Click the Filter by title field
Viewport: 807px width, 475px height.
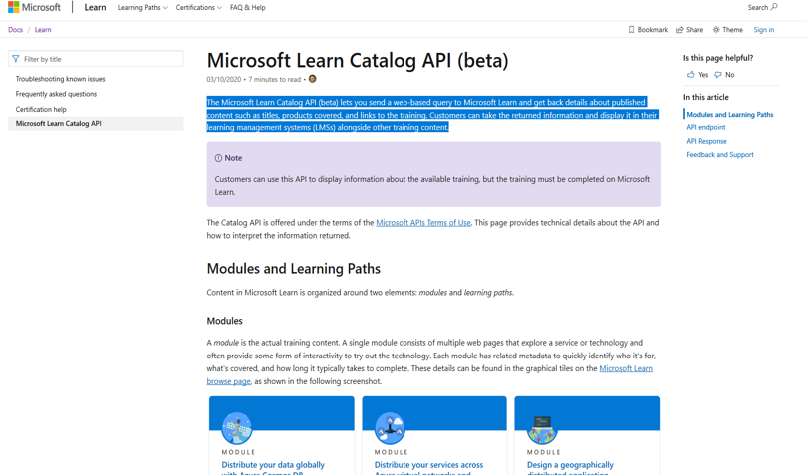pos(96,59)
